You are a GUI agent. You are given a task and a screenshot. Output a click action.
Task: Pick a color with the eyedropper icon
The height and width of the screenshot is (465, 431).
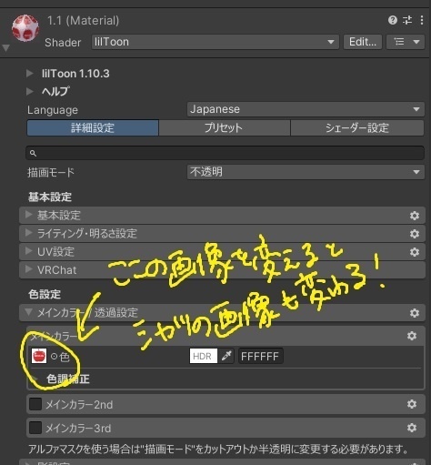point(226,356)
